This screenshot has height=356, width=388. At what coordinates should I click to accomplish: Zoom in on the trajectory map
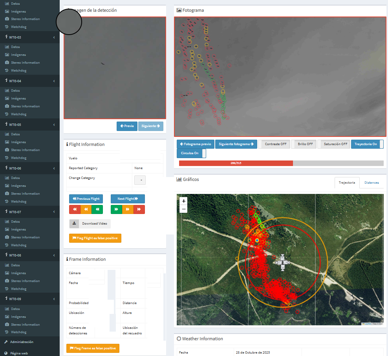[x=184, y=201]
